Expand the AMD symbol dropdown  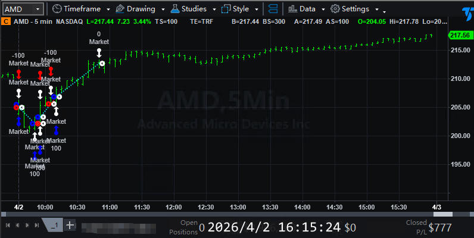[38, 9]
